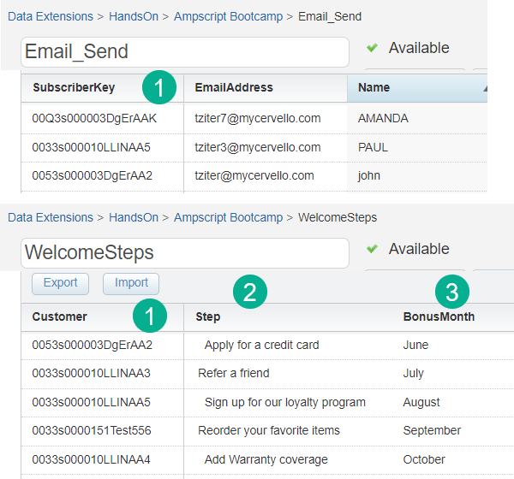Click the green checkmark beside Email_Send Available
514x479 pixels.
(372, 48)
